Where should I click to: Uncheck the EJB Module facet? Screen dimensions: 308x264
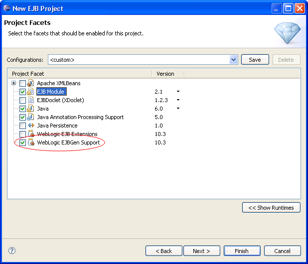tap(22, 92)
